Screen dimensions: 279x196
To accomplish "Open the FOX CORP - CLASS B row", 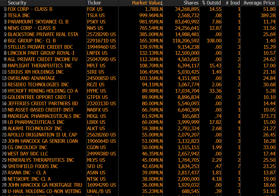I will (30, 9).
